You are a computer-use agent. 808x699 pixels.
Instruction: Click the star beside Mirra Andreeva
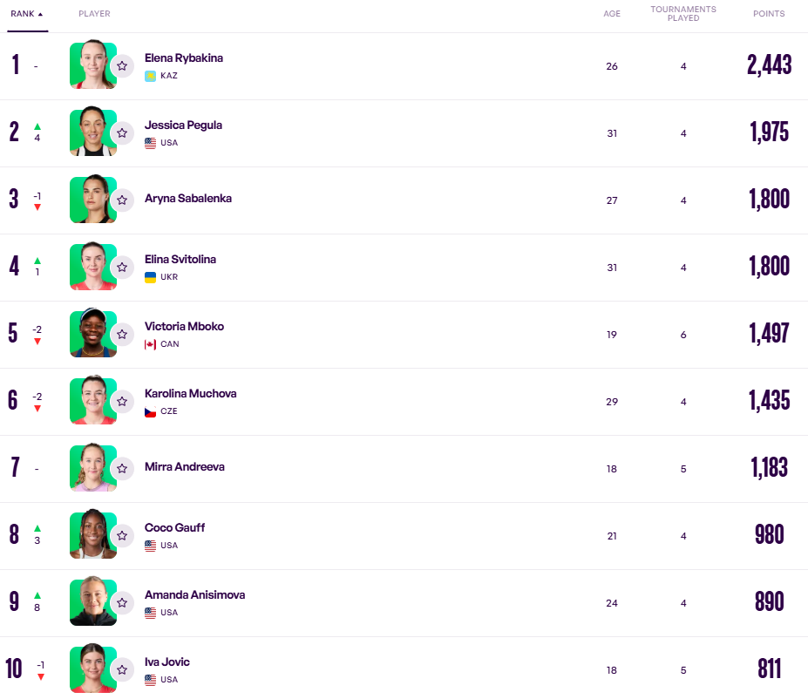(x=122, y=468)
